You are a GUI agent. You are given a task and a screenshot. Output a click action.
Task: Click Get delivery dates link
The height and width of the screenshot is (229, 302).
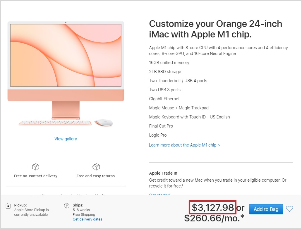coord(87,219)
